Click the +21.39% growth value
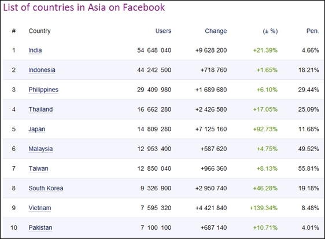This screenshot has width=325, height=239. pos(265,50)
